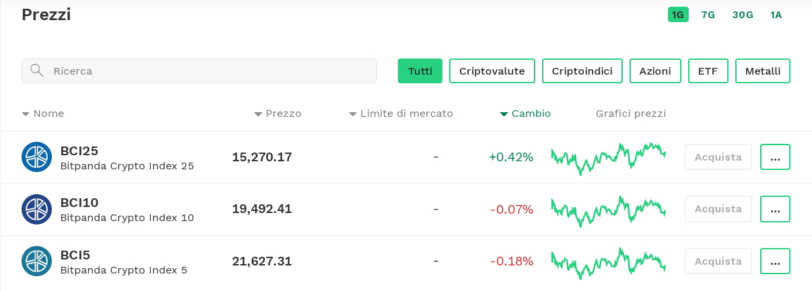Filter by the Criptoindici tab
812x291 pixels.
[582, 71]
